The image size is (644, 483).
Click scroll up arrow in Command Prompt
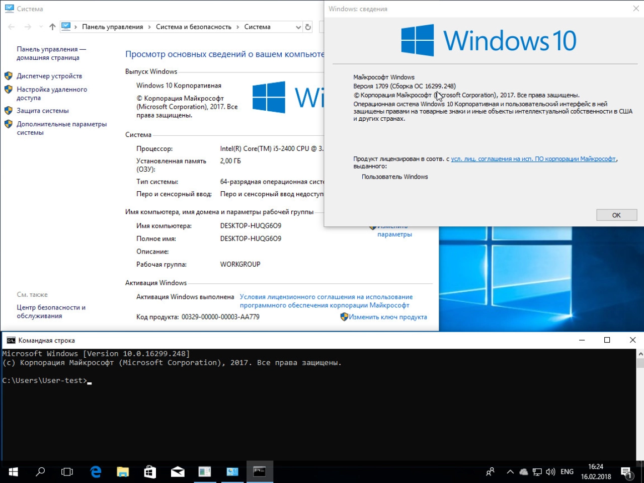[x=640, y=354]
